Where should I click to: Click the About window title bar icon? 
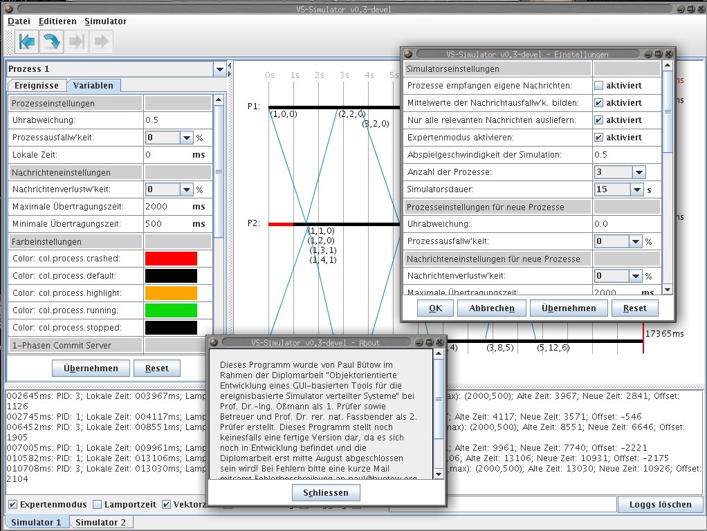(214, 342)
